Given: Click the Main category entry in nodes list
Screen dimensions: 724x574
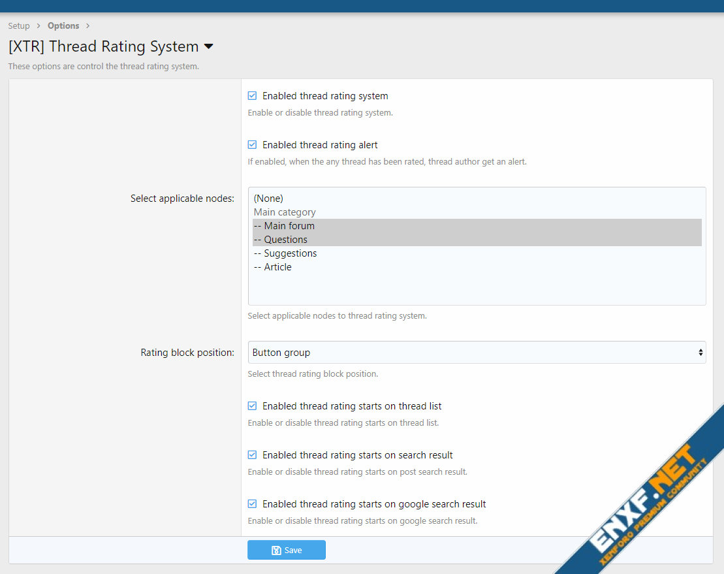Looking at the screenshot, I should [285, 212].
